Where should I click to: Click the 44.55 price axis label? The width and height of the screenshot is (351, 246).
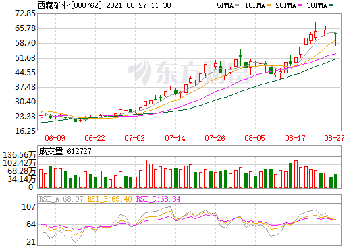pyautogui.click(x=25, y=73)
